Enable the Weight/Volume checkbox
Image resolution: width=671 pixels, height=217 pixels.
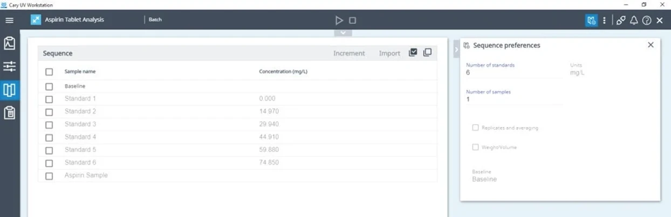(x=475, y=147)
